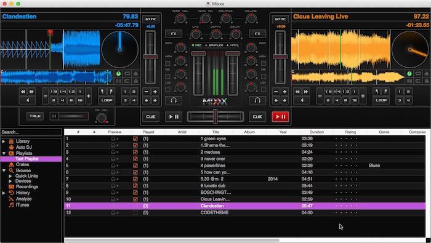The height and width of the screenshot is (243, 431).
Task: Click the right deck rewind button
Action: (297, 92)
